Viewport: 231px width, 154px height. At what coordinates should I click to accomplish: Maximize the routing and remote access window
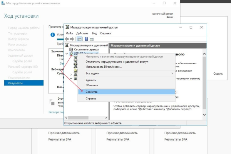(191, 27)
